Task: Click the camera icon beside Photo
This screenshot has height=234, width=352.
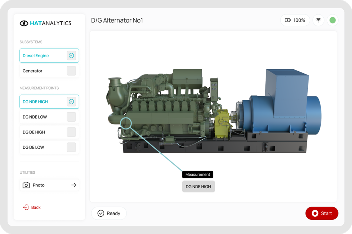Action: coord(26,185)
